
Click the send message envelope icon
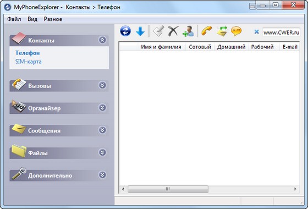pos(222,31)
